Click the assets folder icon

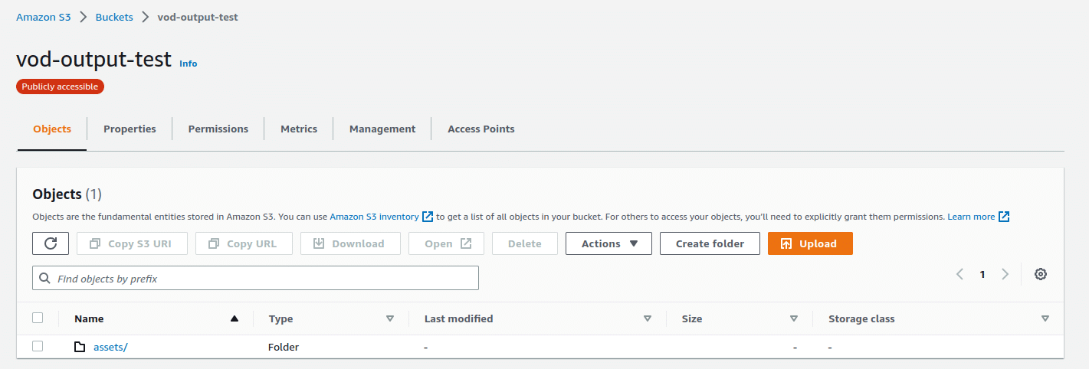[x=80, y=347]
